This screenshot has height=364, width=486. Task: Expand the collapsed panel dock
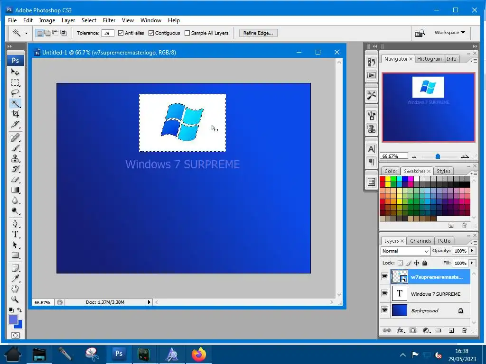click(375, 46)
